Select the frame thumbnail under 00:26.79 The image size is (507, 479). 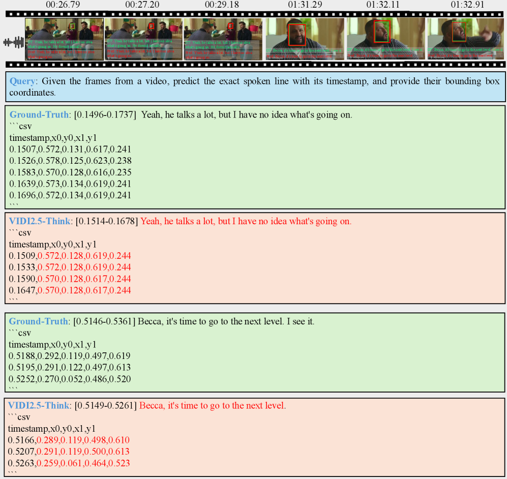[65, 39]
